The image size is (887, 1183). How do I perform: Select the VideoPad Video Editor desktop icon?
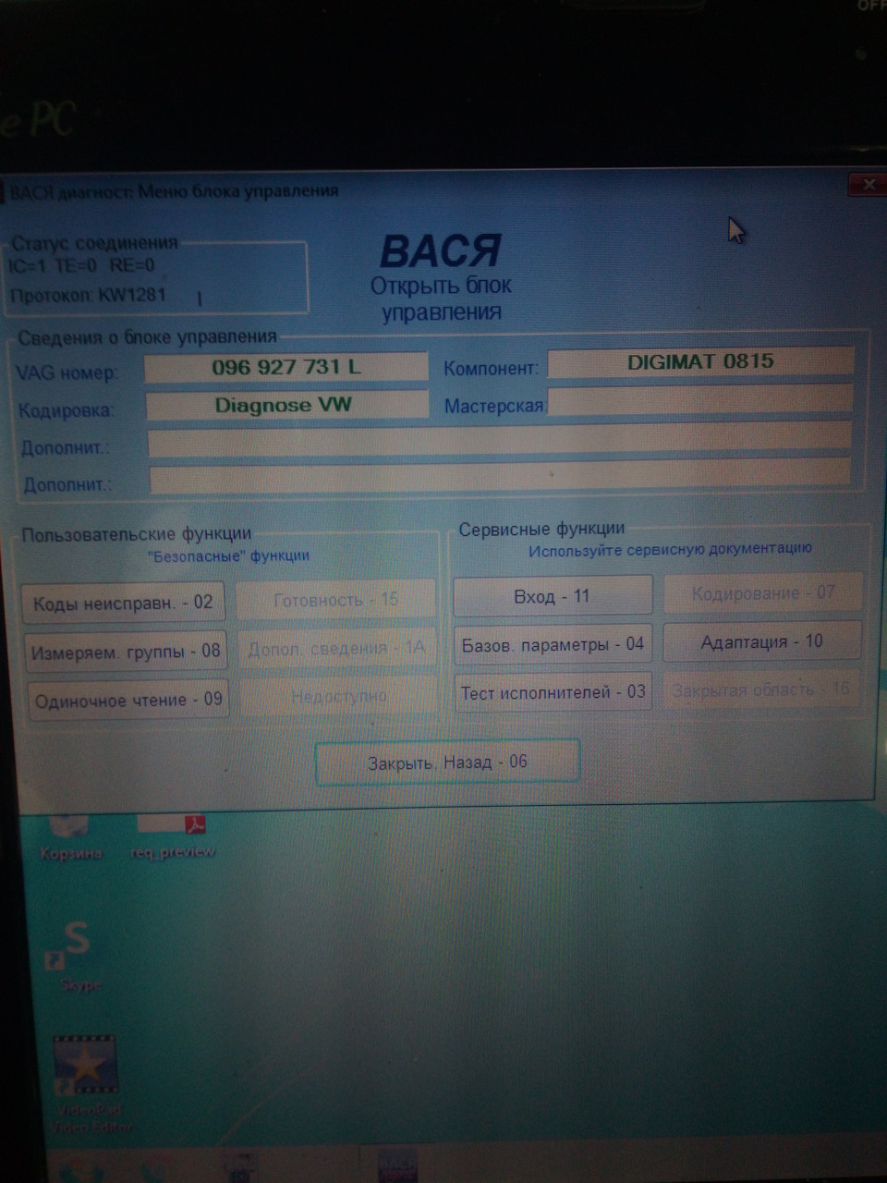tap(86, 1083)
